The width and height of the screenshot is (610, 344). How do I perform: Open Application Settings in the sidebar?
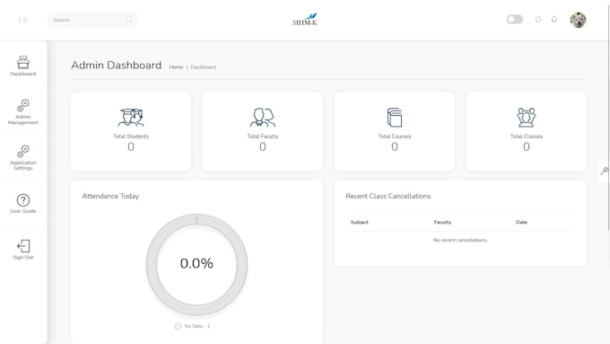[23, 157]
